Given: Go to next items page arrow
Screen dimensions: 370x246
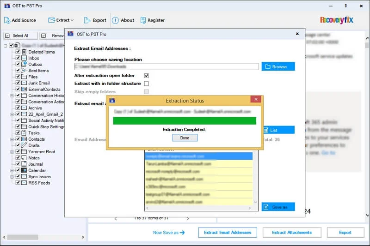Looking at the screenshot, I should coord(188,218).
